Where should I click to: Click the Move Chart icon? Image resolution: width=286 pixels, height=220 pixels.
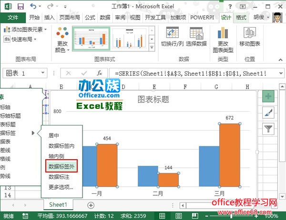coord(250,32)
